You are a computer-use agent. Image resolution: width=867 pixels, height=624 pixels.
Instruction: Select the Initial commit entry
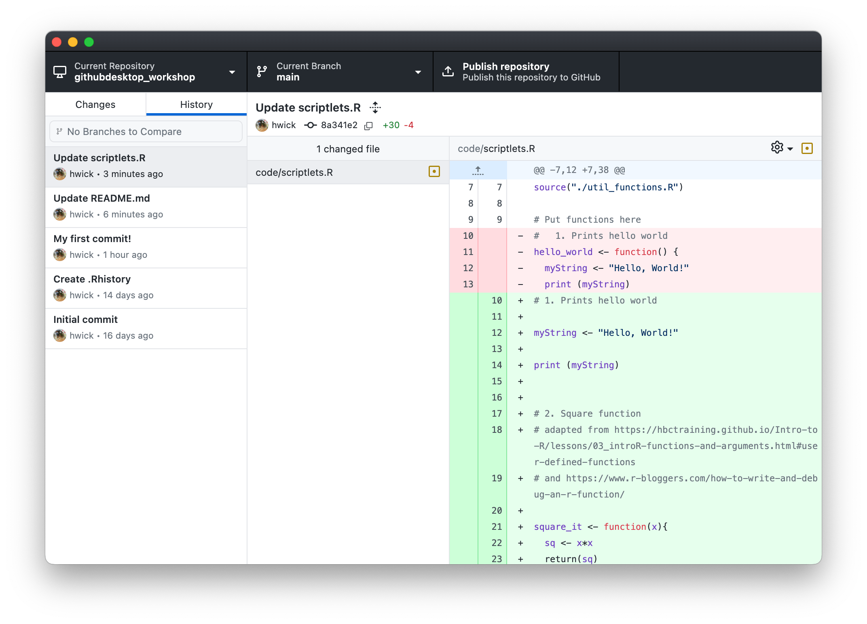click(146, 328)
